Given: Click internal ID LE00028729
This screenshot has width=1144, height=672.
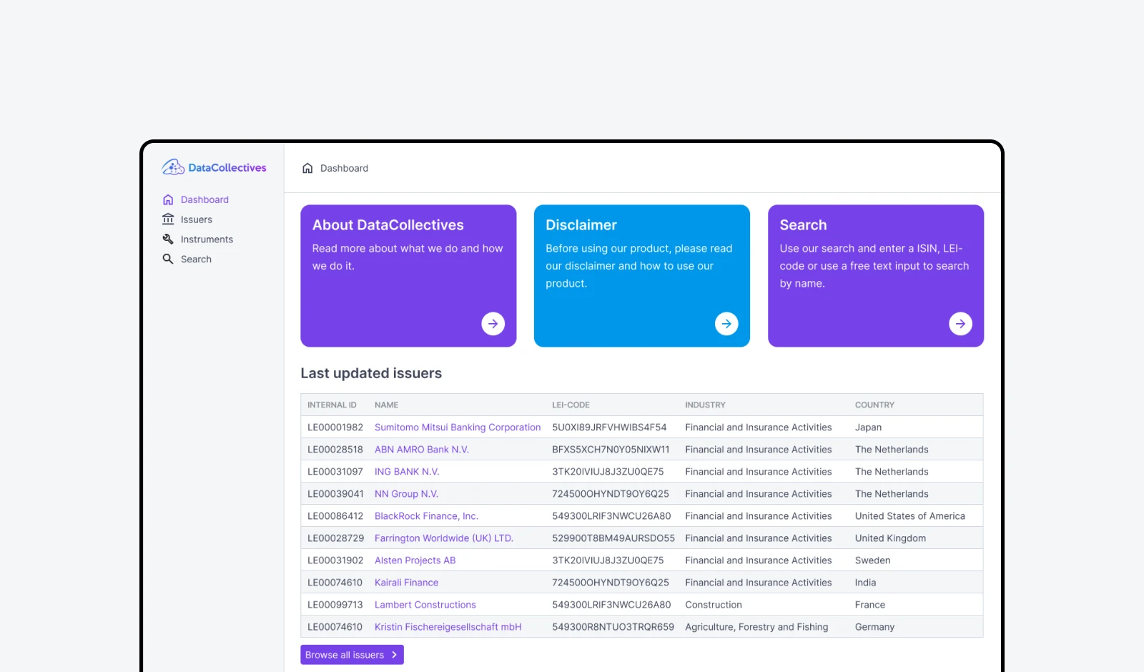Looking at the screenshot, I should [335, 538].
